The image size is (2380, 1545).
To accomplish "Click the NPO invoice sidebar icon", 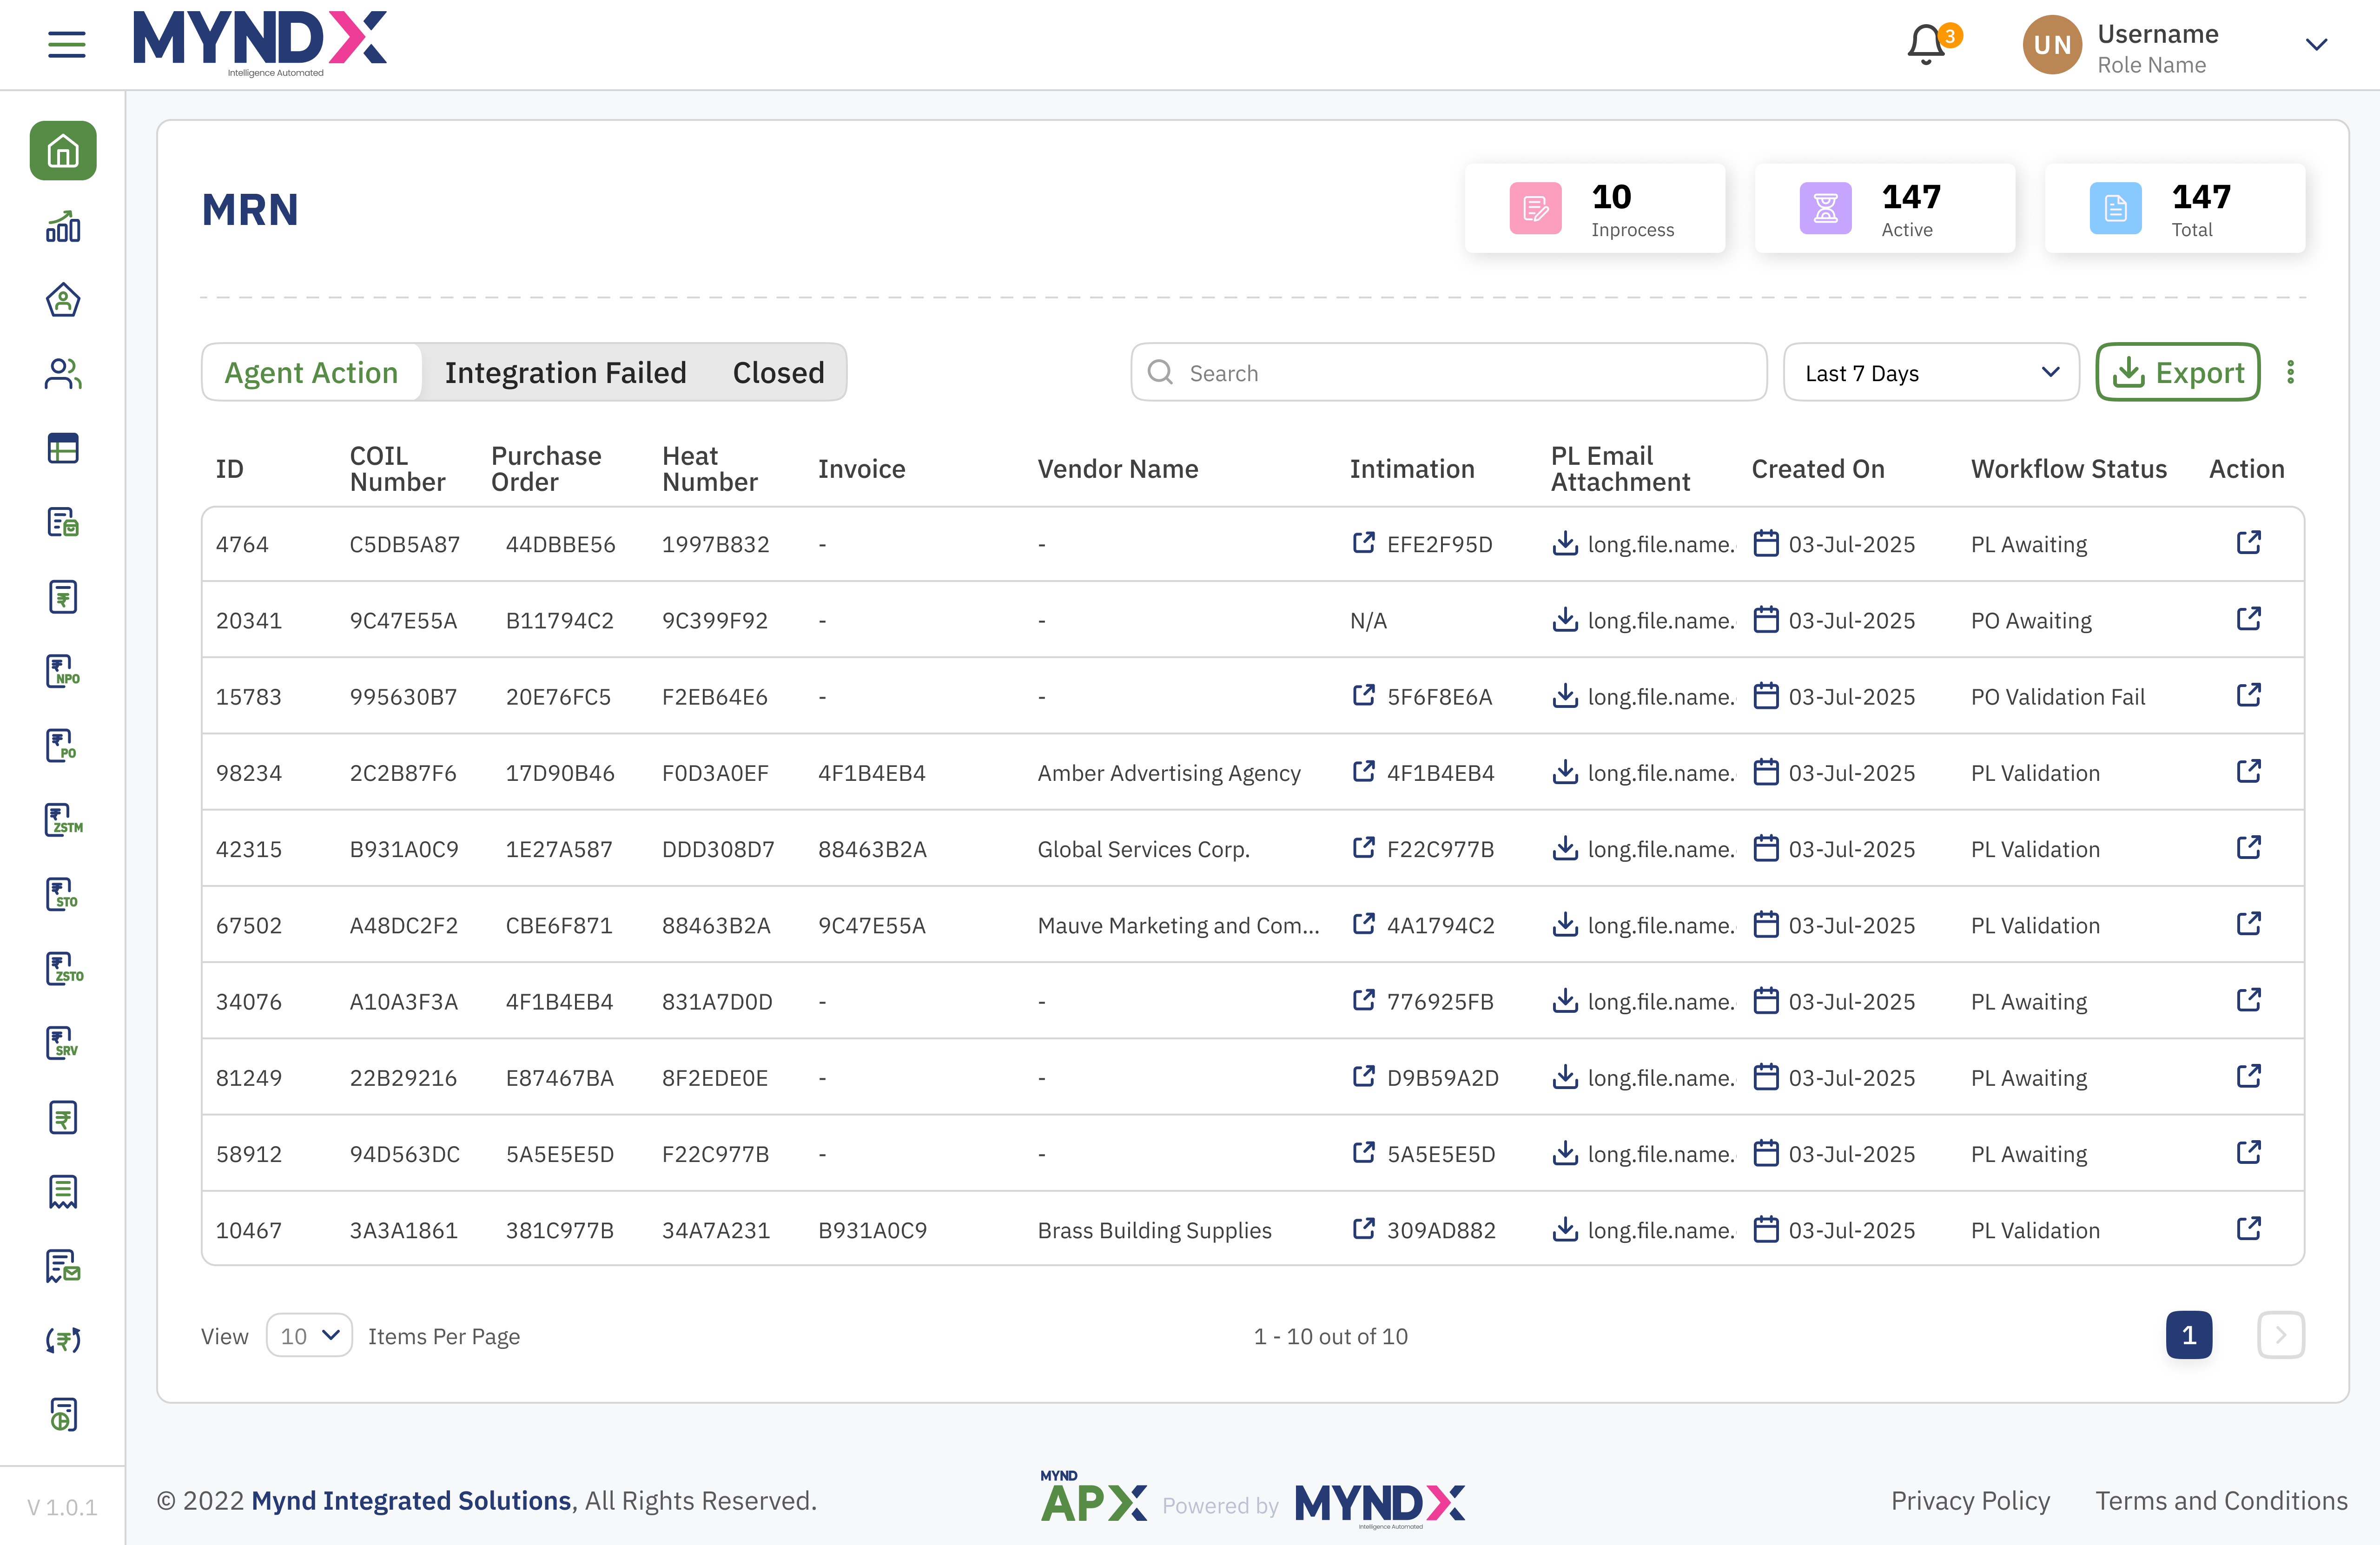I will coord(63,671).
